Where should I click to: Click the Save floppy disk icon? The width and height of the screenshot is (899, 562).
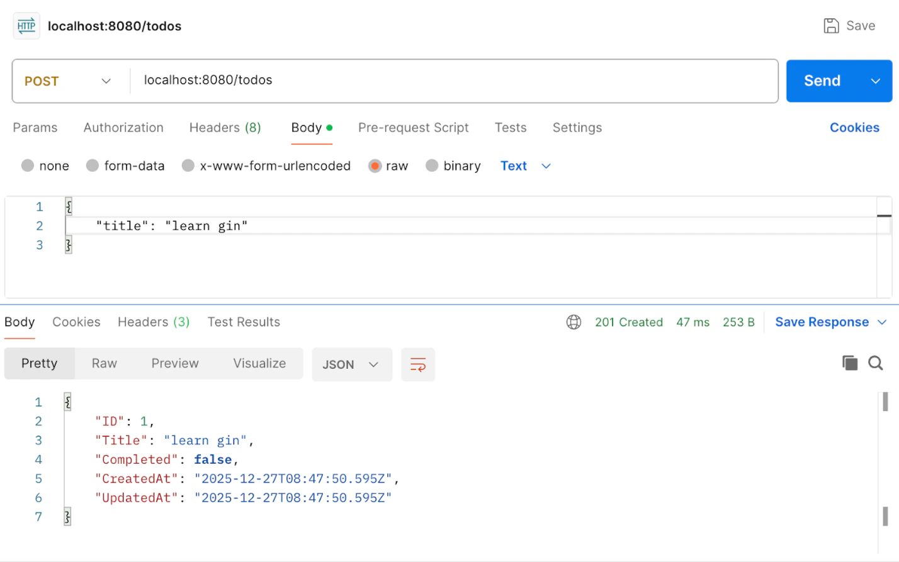coord(831,26)
